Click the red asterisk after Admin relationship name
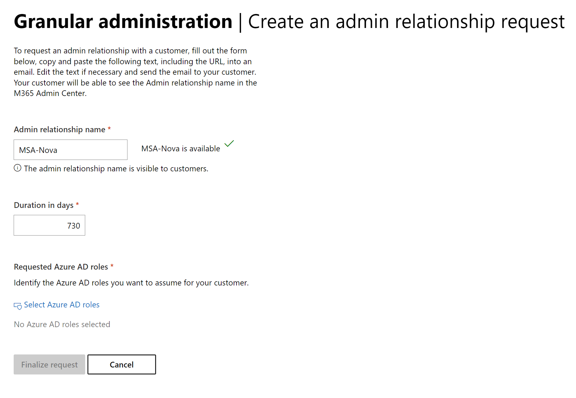Screen dimensions: 576x398 (x=109, y=129)
